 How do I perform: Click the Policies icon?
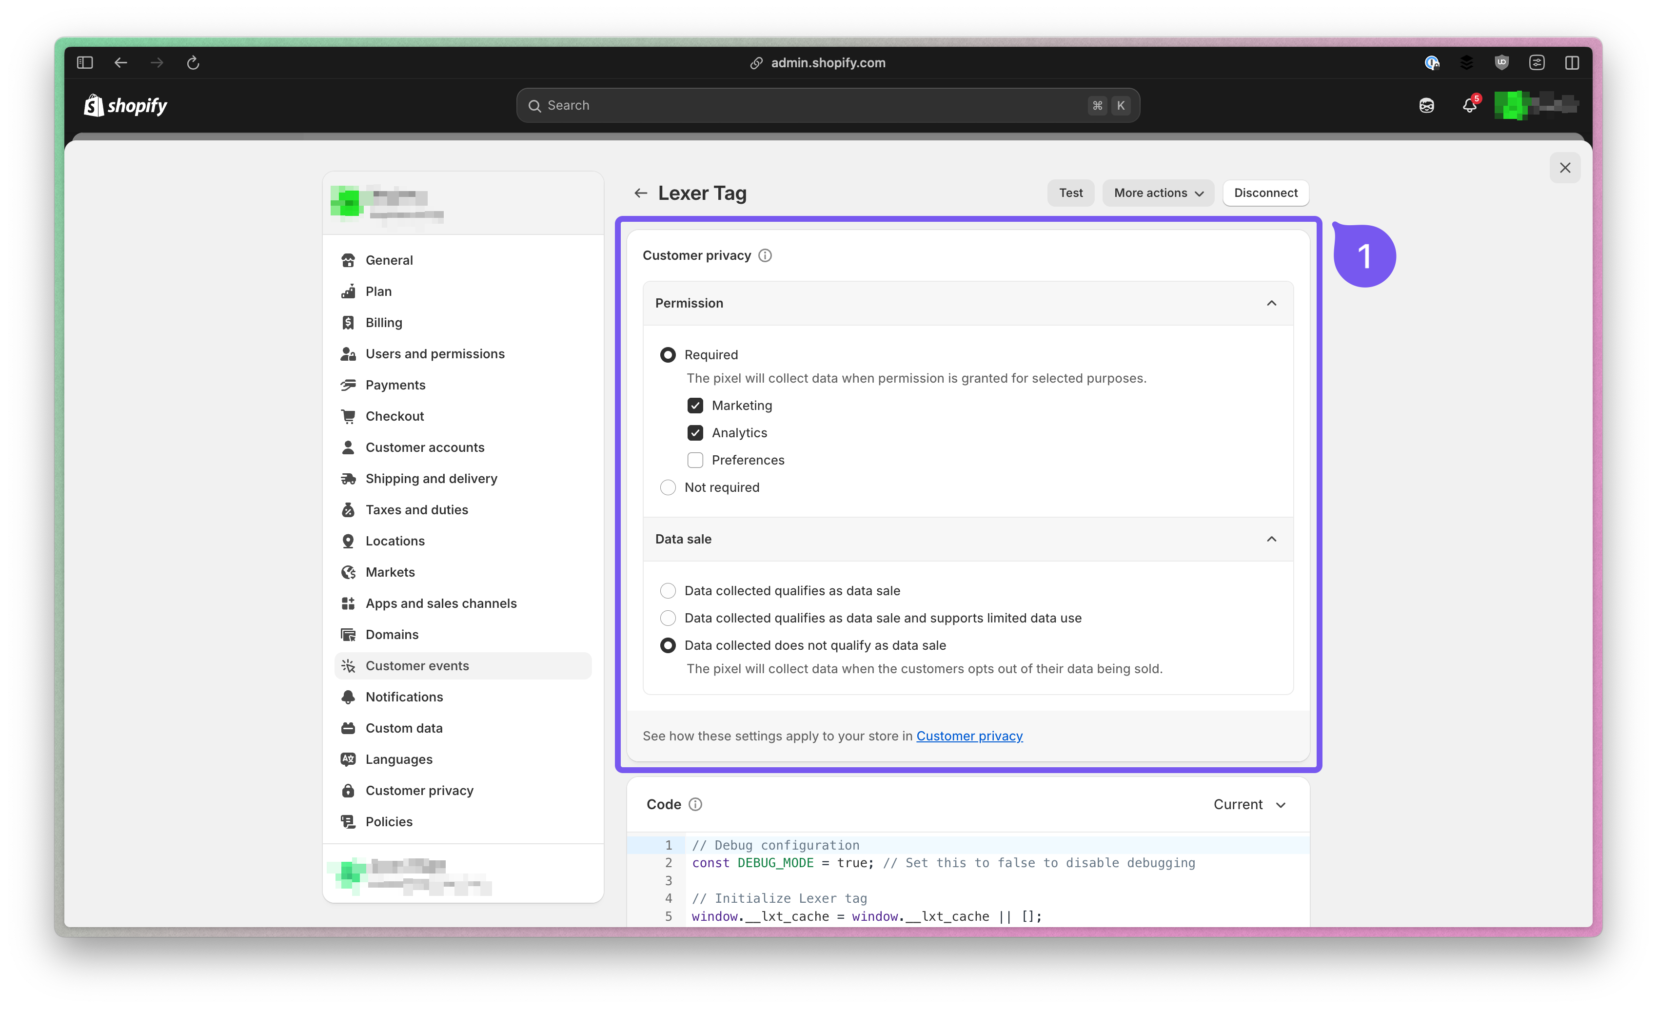coord(348,821)
